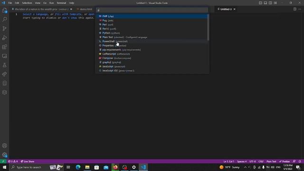
Task: Click 'fill with template' link in editor
Action: (68, 14)
